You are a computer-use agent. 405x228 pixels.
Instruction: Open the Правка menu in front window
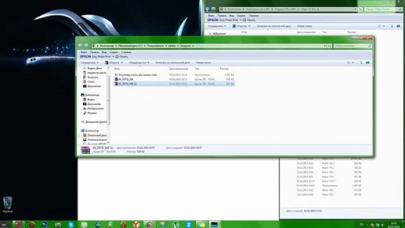pyautogui.click(x=94, y=52)
